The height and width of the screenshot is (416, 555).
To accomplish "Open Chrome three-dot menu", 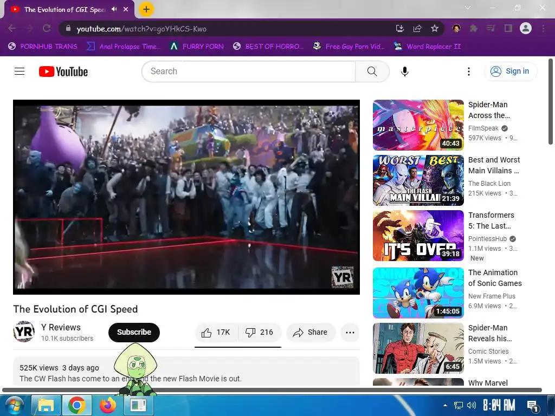I will (543, 28).
